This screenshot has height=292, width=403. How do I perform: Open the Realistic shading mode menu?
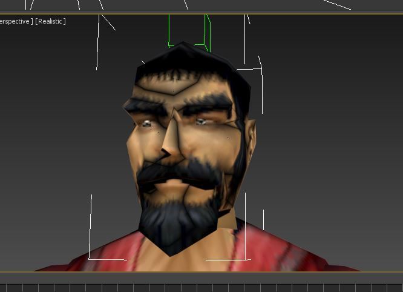pos(51,21)
